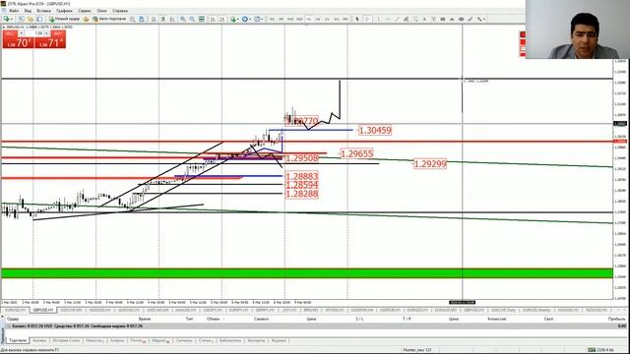Tile chart windows with grid icon
630x354 pixels.
202,19
